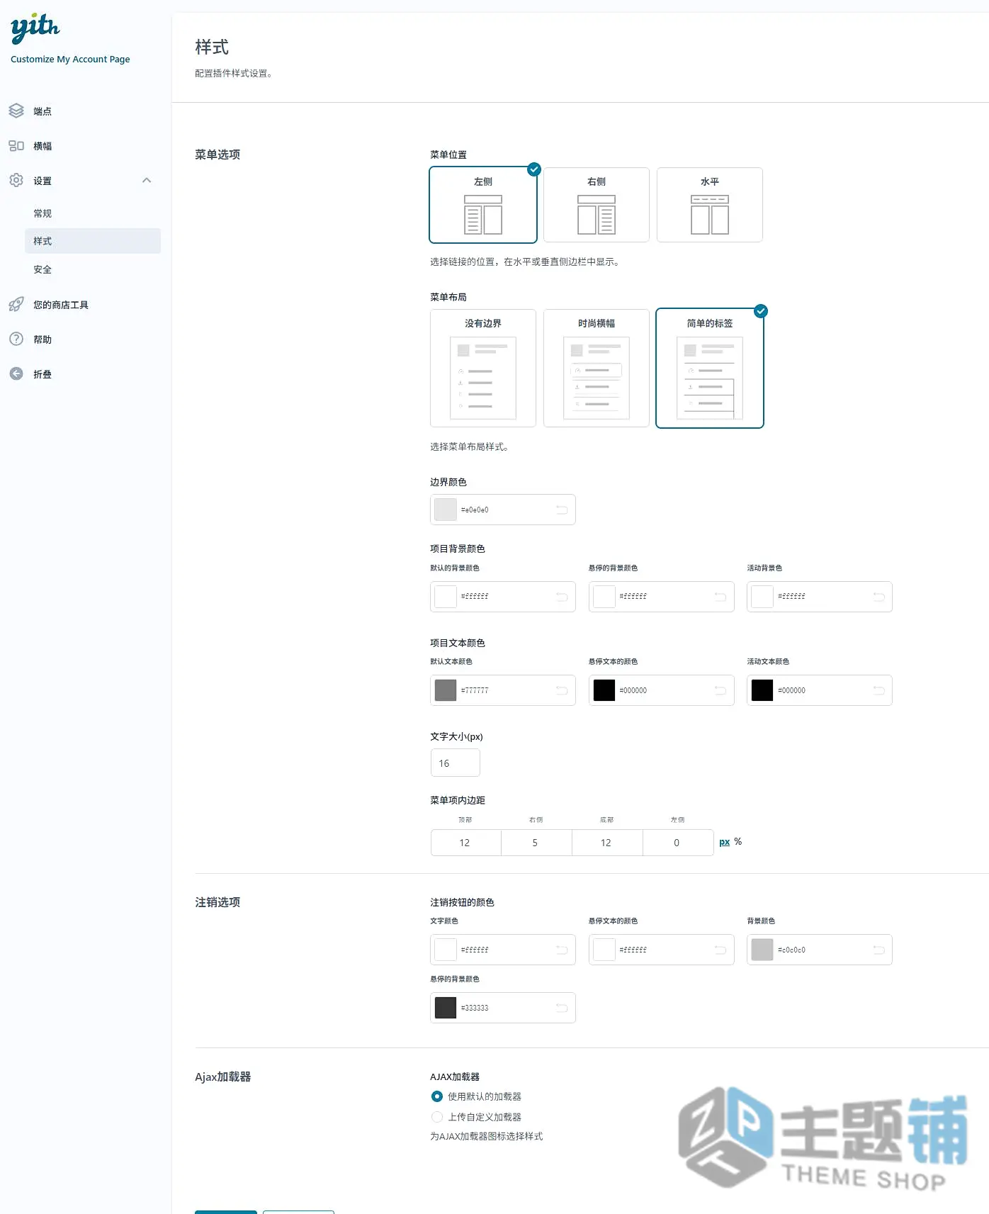
Task: Open the 背景颜色 #c0c0c0 swatch
Action: [762, 950]
